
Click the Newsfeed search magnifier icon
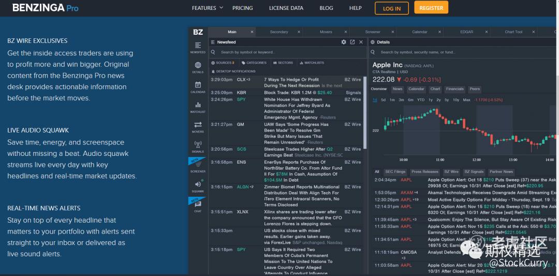(x=213, y=52)
